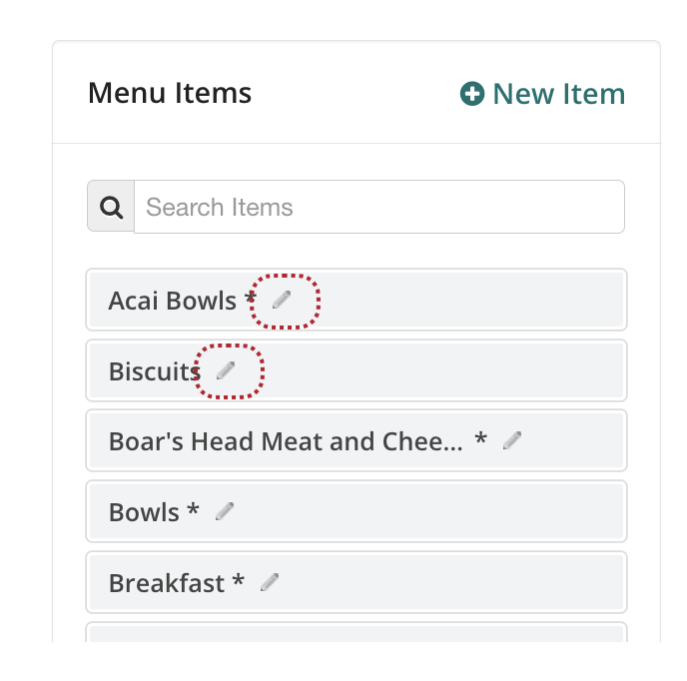
Task: Click the pencil icon for Boar's Head item
Action: click(512, 439)
